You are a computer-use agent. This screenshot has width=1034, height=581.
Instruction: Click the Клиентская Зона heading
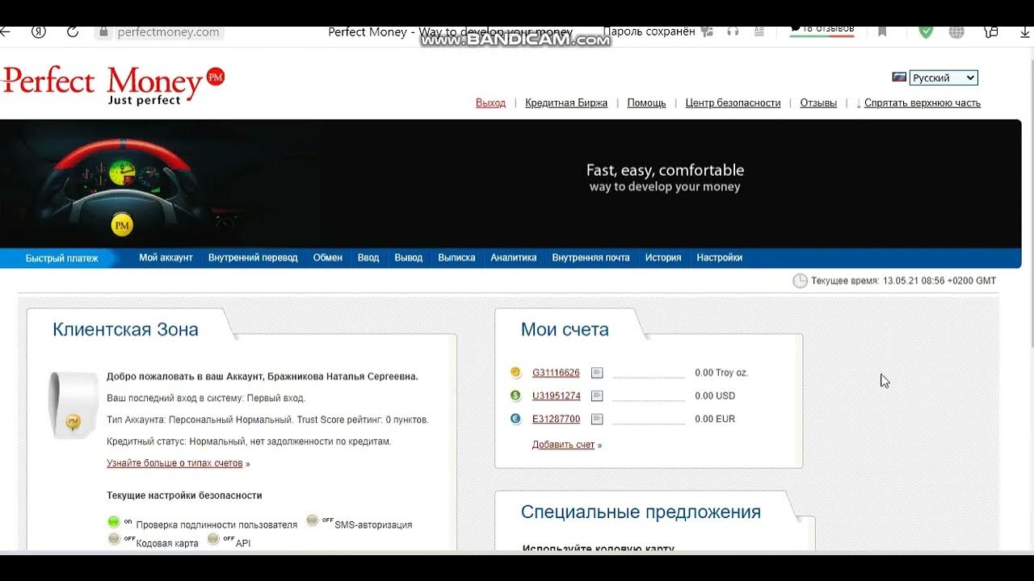[x=125, y=329]
